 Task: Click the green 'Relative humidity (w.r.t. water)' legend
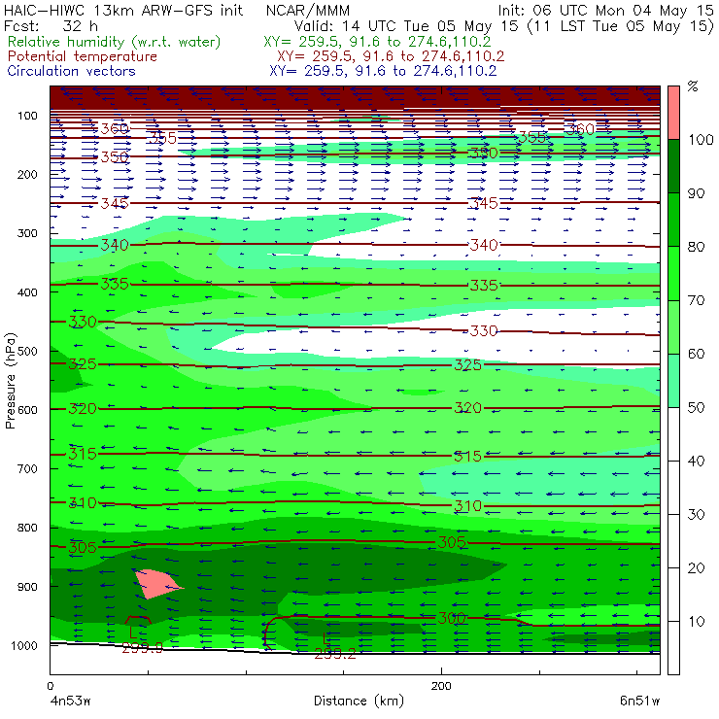[x=114, y=42]
